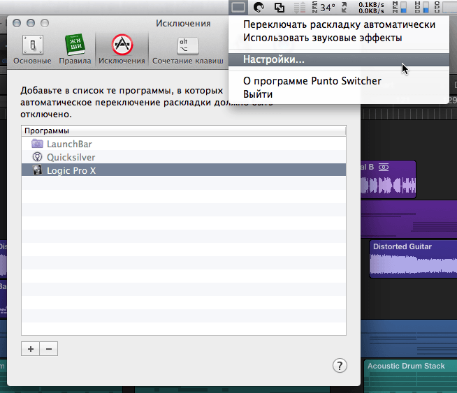The width and height of the screenshot is (457, 393).
Task: Close the Исключения preferences window
Action: (17, 23)
